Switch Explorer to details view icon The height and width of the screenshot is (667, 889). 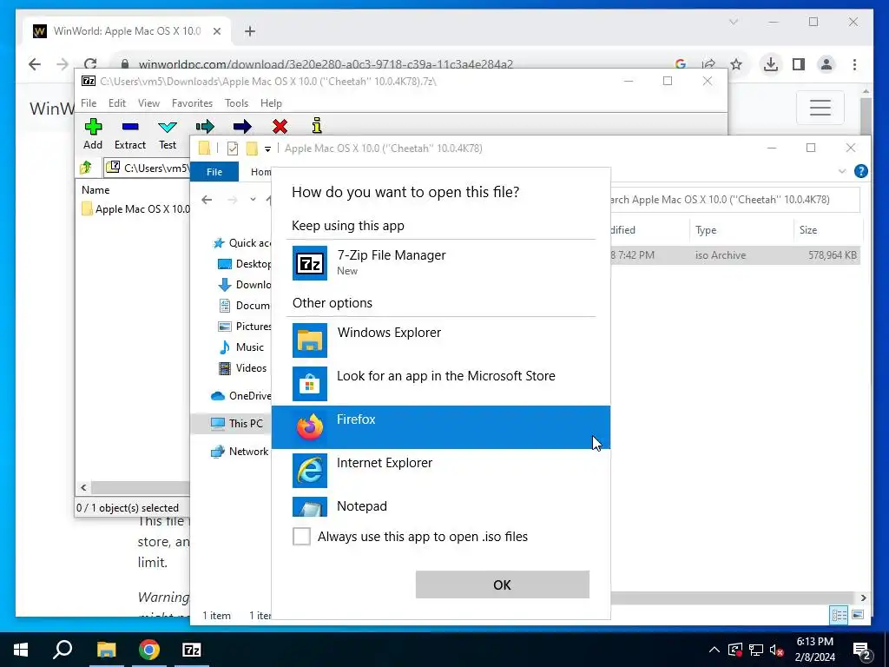pyautogui.click(x=840, y=615)
